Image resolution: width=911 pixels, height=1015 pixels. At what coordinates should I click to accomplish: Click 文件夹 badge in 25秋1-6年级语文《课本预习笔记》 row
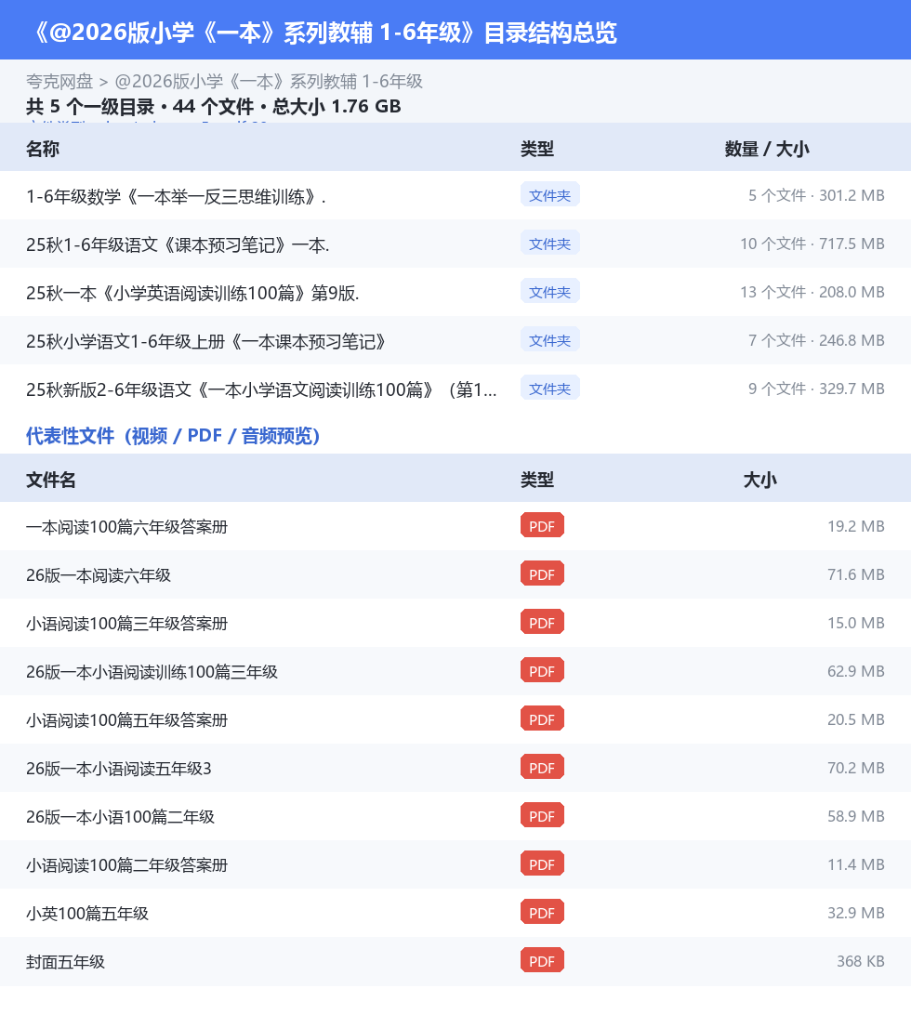[549, 244]
